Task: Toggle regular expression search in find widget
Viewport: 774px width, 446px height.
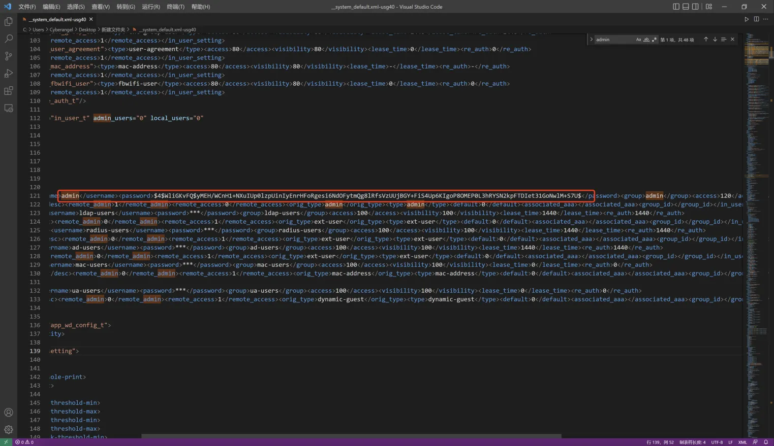Action: (x=654, y=40)
